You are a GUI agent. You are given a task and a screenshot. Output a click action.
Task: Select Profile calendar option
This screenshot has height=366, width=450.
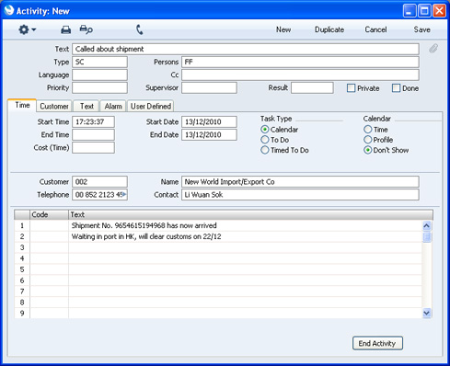pyautogui.click(x=367, y=140)
